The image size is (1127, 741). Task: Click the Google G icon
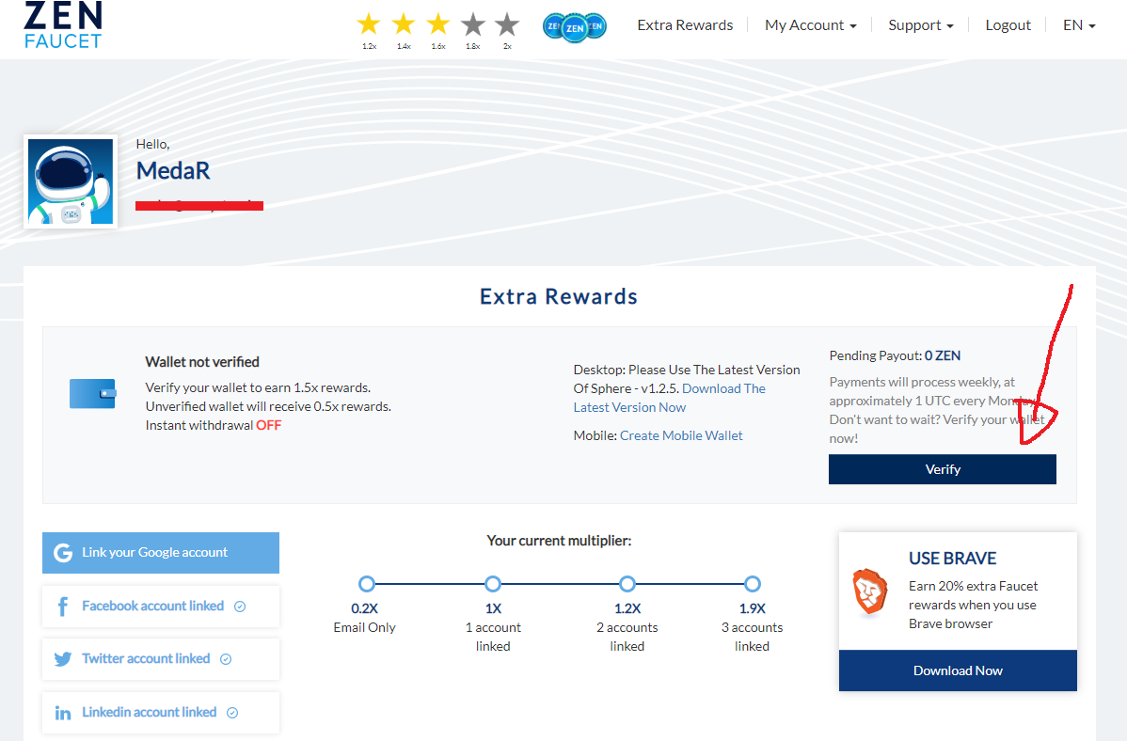[63, 553]
